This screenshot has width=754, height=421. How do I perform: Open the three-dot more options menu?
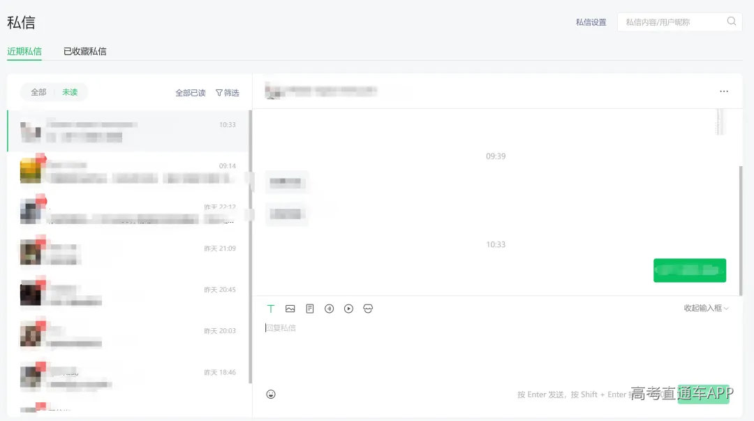coord(724,91)
